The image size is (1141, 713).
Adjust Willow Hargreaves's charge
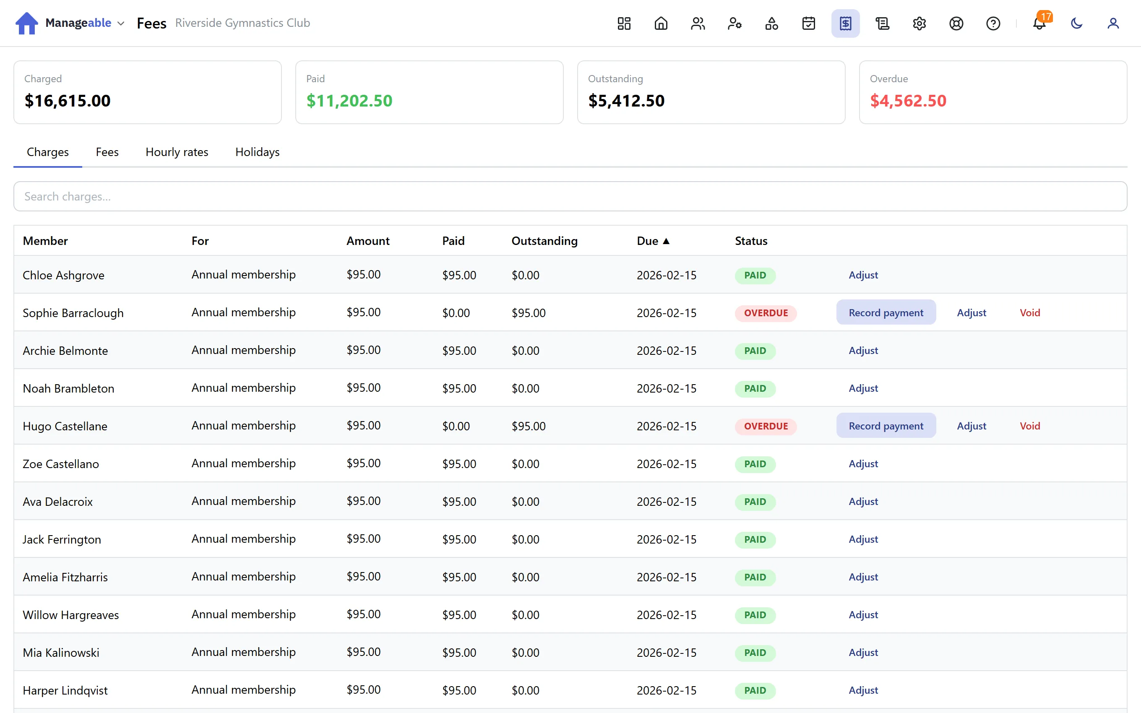coord(863,614)
